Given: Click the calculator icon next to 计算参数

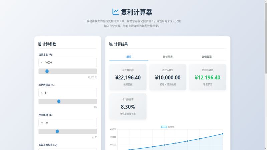Looking at the screenshot, I should tap(40, 44).
